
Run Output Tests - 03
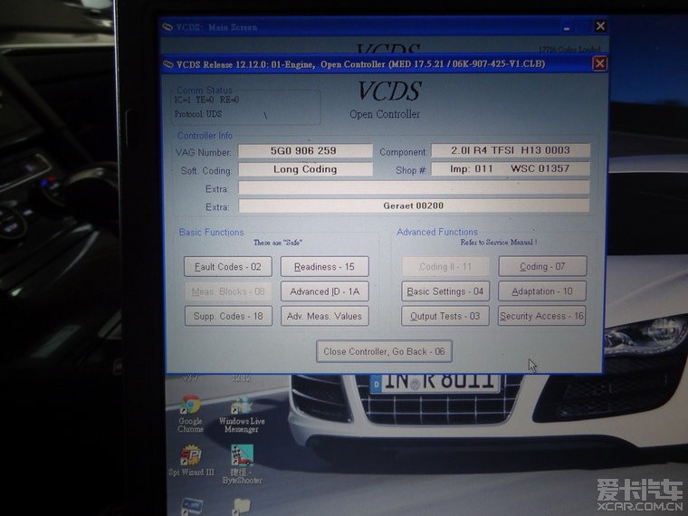[444, 316]
